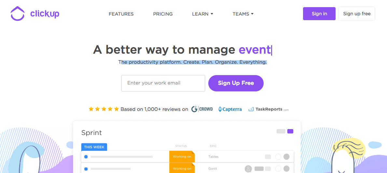387x173 pixels.
Task: Click the clickup wordmark text
Action: click(45, 14)
